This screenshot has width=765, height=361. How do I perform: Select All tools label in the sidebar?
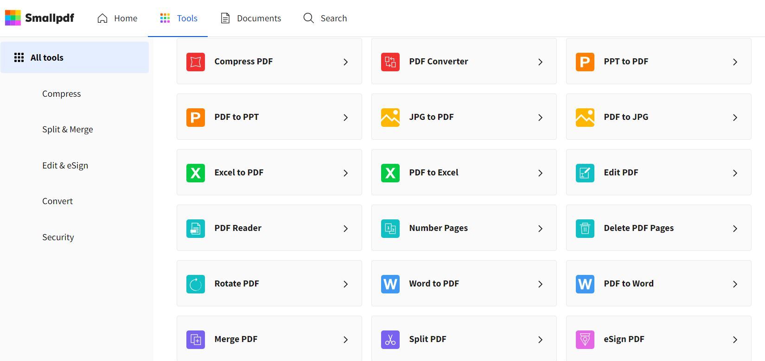coord(47,57)
